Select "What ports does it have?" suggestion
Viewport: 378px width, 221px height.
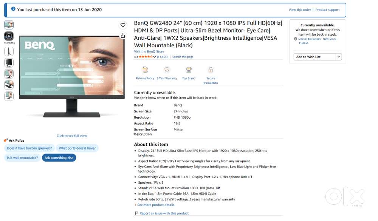tap(77, 148)
